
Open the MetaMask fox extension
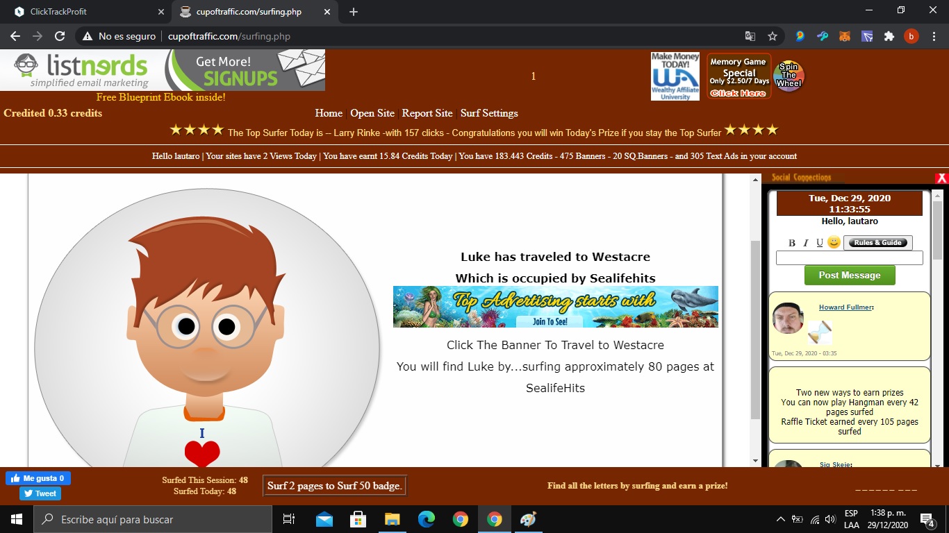coord(845,36)
